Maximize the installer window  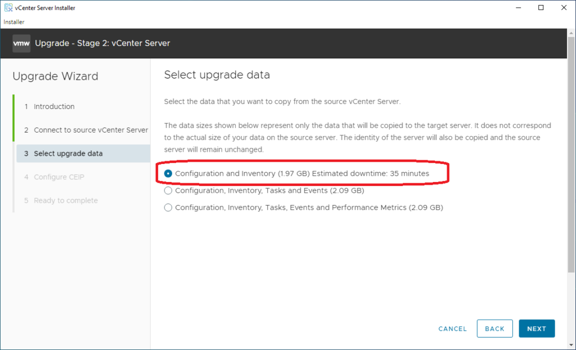tap(541, 8)
